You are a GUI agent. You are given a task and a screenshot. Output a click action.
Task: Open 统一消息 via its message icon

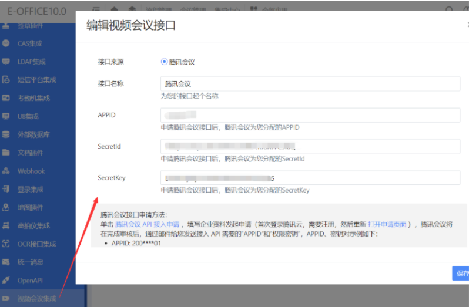click(6, 262)
